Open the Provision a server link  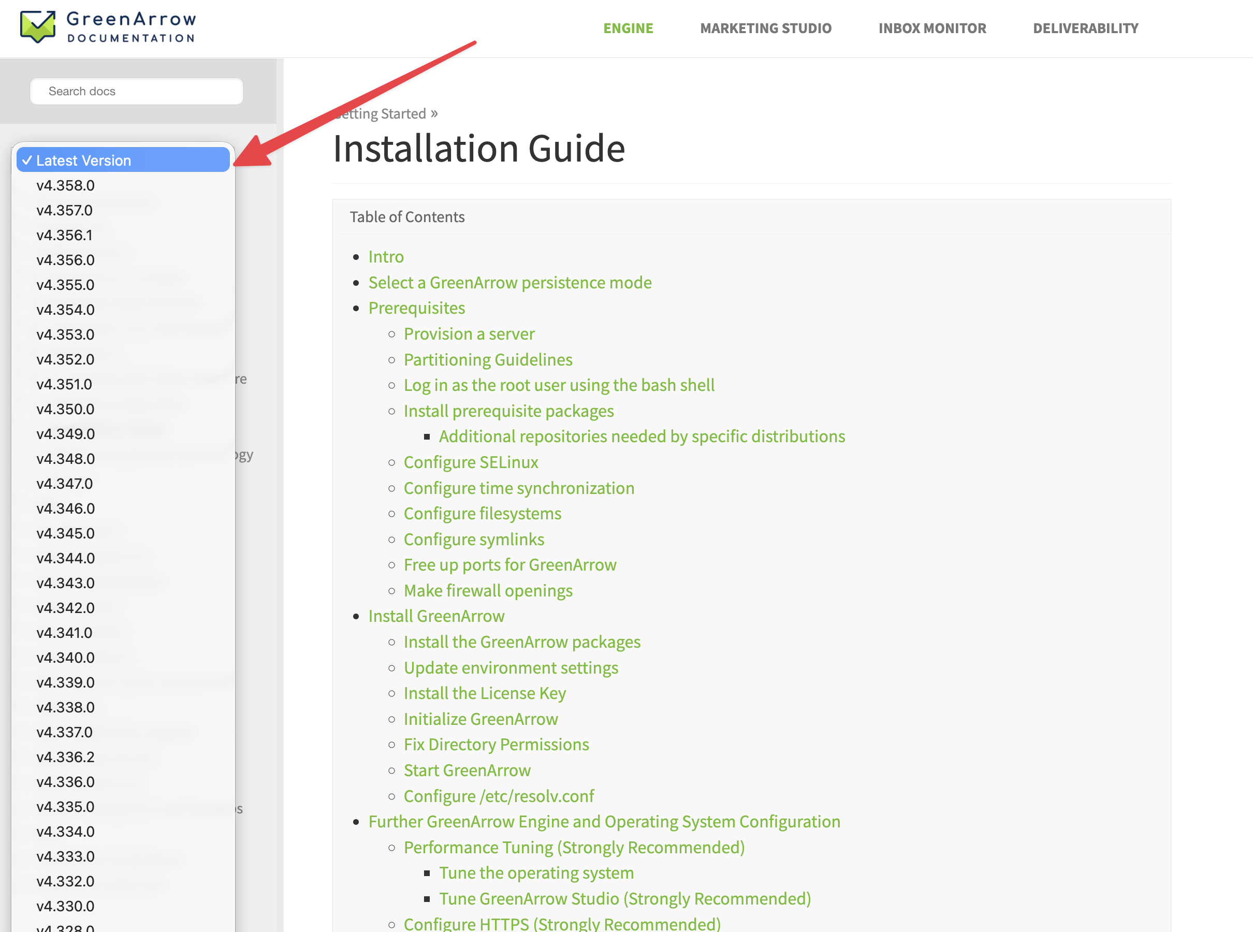[x=469, y=333]
